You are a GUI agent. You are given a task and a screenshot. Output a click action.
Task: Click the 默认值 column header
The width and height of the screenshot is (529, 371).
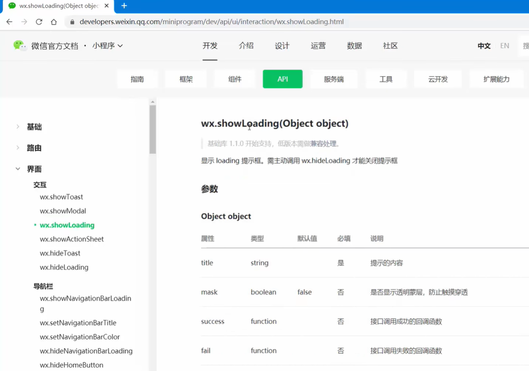pyautogui.click(x=307, y=239)
